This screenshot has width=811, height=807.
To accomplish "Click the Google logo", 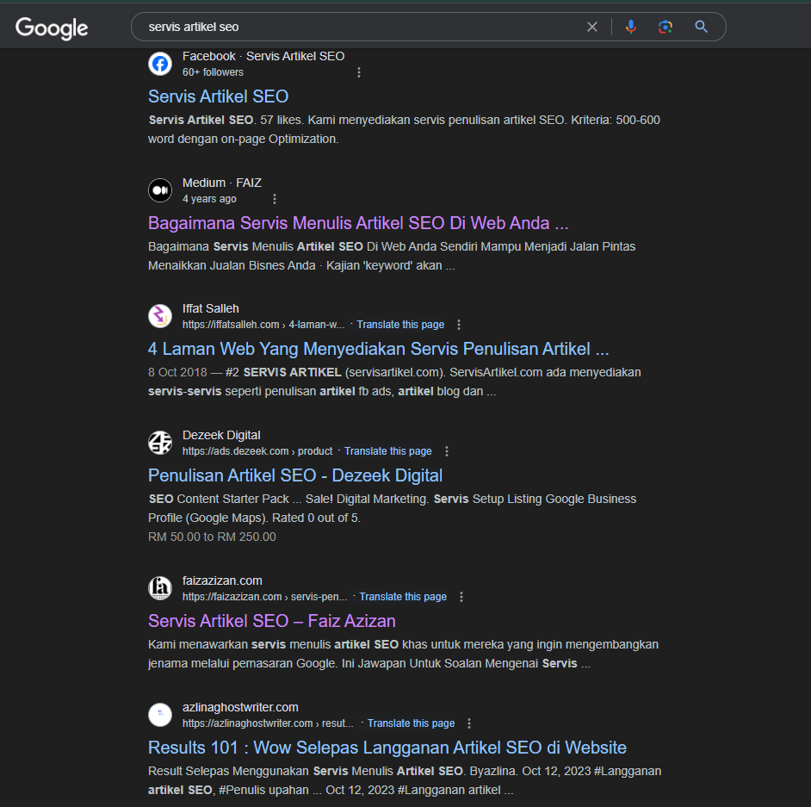I will click(51, 28).
